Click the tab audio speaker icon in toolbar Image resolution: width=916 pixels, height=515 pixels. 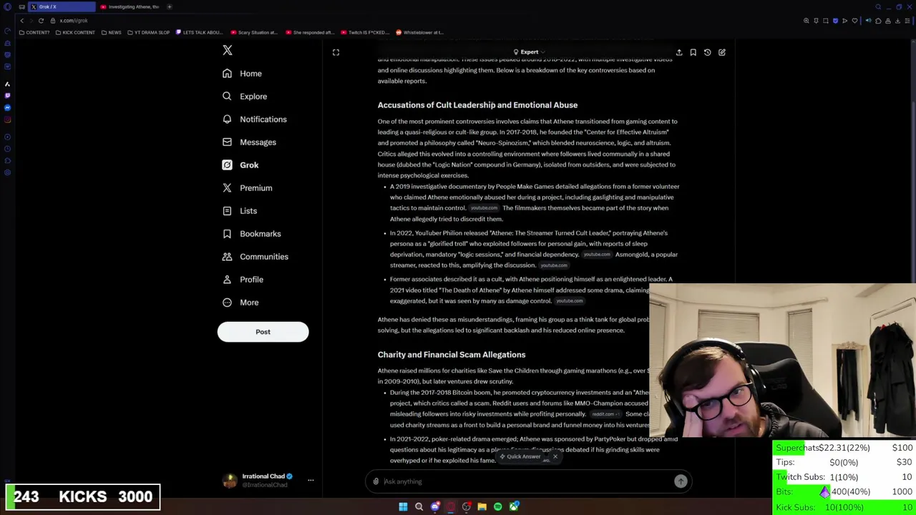[x=869, y=21]
